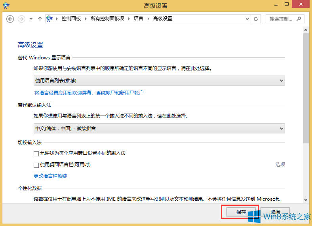Click the 保存 button
Screen dimensions: 312x226
[241, 212]
